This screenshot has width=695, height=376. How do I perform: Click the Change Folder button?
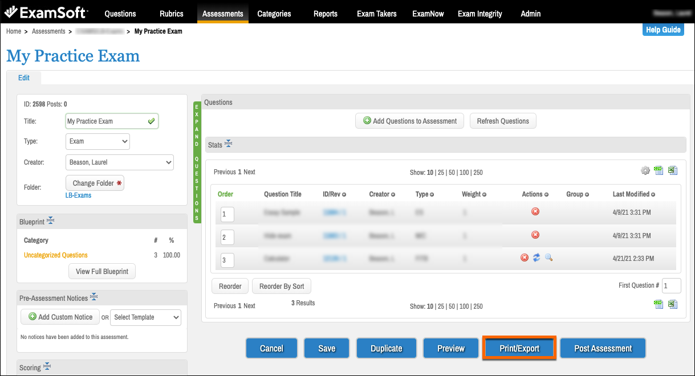pyautogui.click(x=95, y=183)
